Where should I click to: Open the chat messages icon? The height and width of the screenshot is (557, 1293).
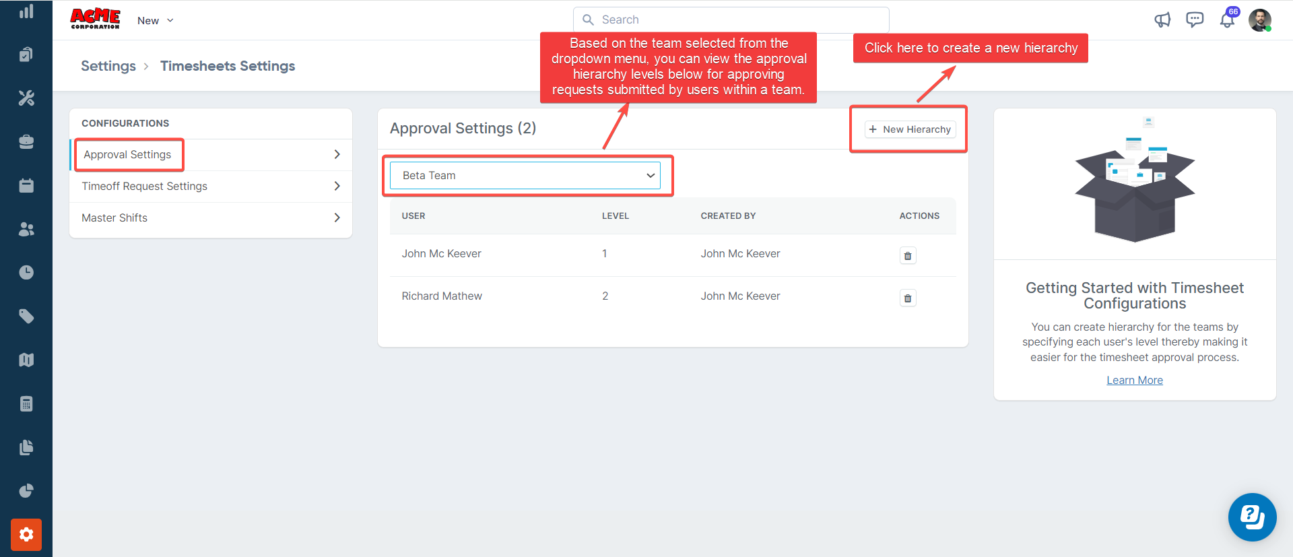point(1195,20)
